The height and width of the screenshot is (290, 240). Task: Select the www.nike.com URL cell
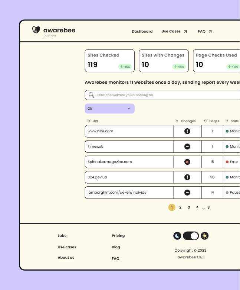tap(129, 131)
